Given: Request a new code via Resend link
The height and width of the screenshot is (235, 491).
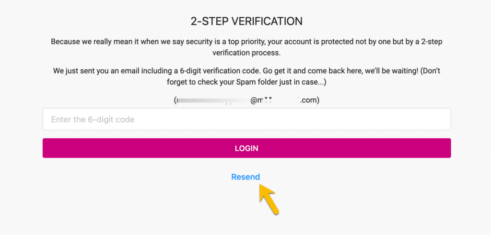Looking at the screenshot, I should pos(245,177).
